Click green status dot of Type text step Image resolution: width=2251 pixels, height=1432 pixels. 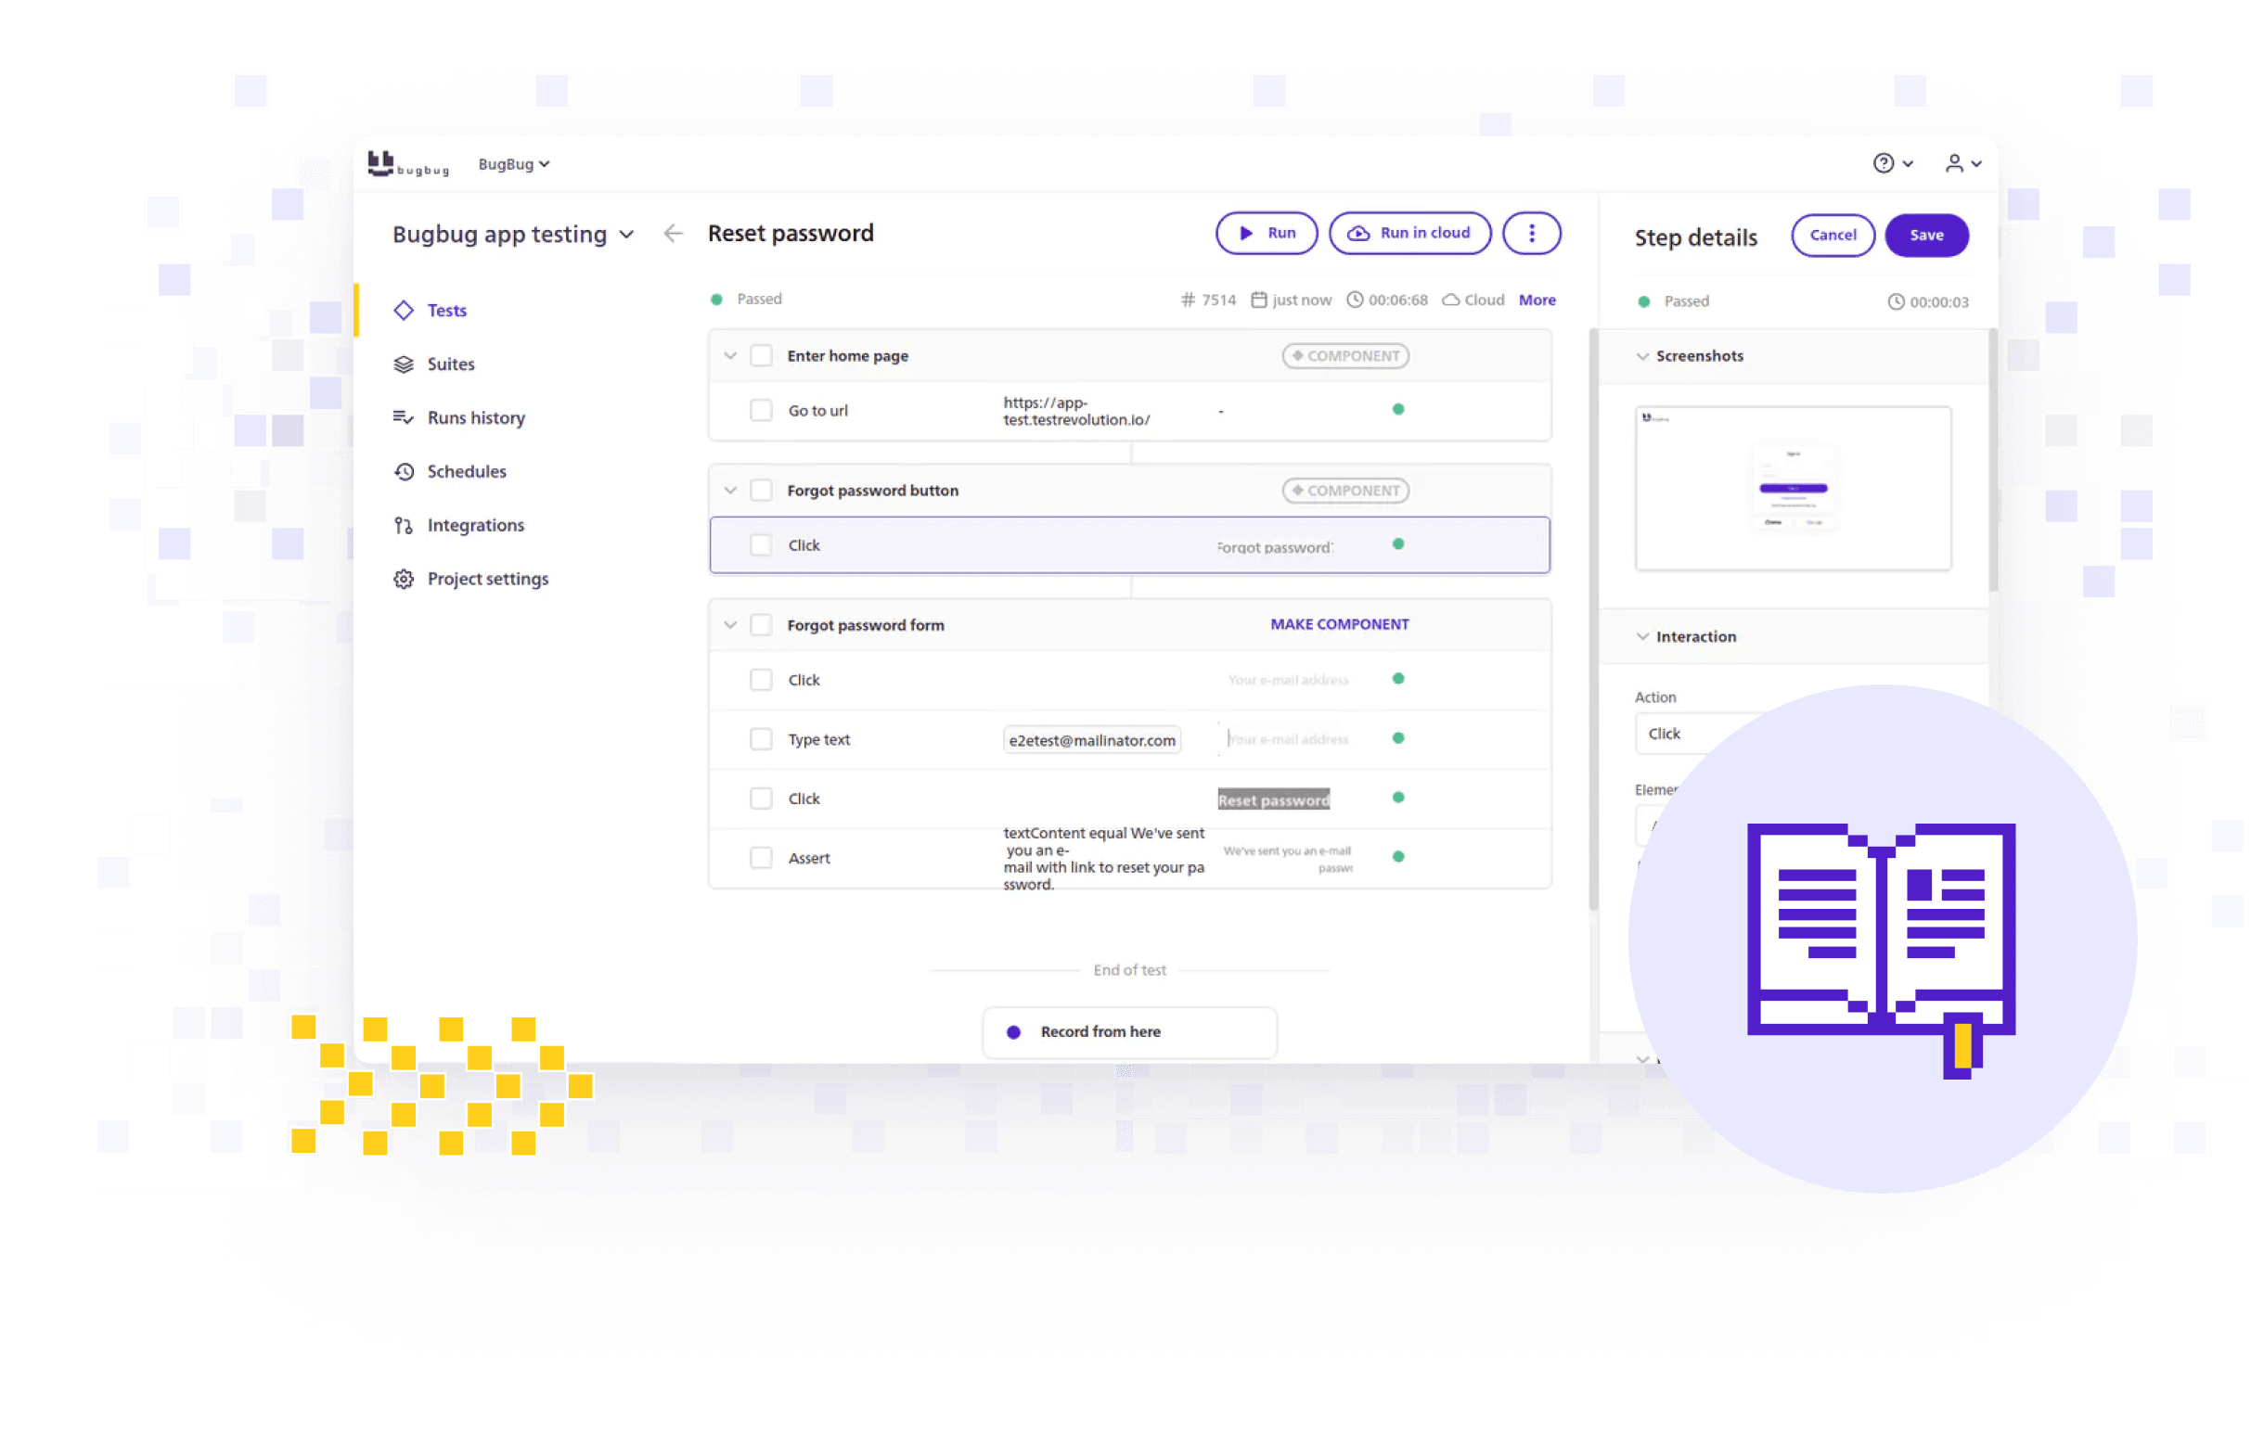[x=1398, y=738]
